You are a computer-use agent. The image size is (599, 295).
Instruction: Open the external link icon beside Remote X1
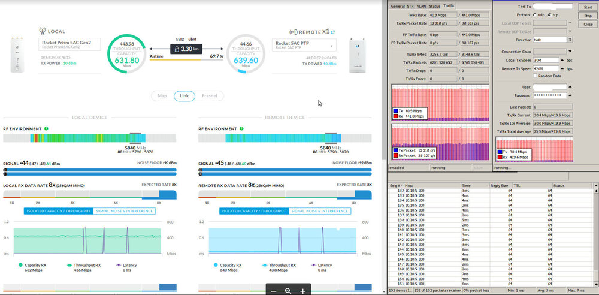click(x=333, y=31)
